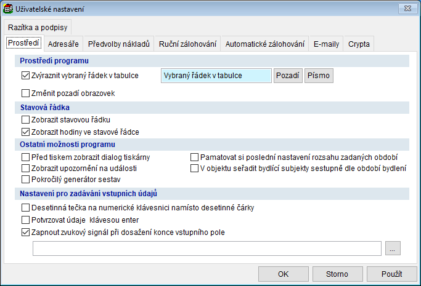Click the light blue highlighted row preview
Image resolution: width=421 pixels, height=286 pixels.
[215, 76]
